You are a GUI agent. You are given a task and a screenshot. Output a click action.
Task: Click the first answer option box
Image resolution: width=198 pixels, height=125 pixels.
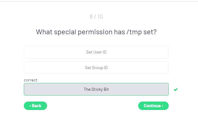pyautogui.click(x=60, y=52)
